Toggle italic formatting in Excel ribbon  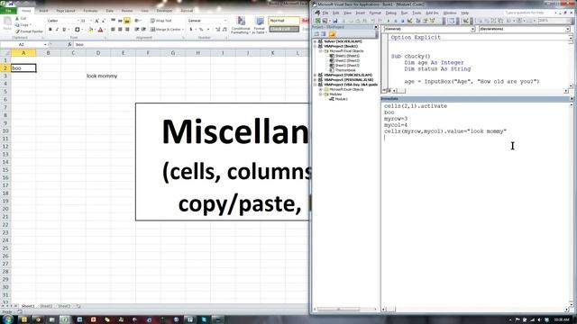coord(57,30)
